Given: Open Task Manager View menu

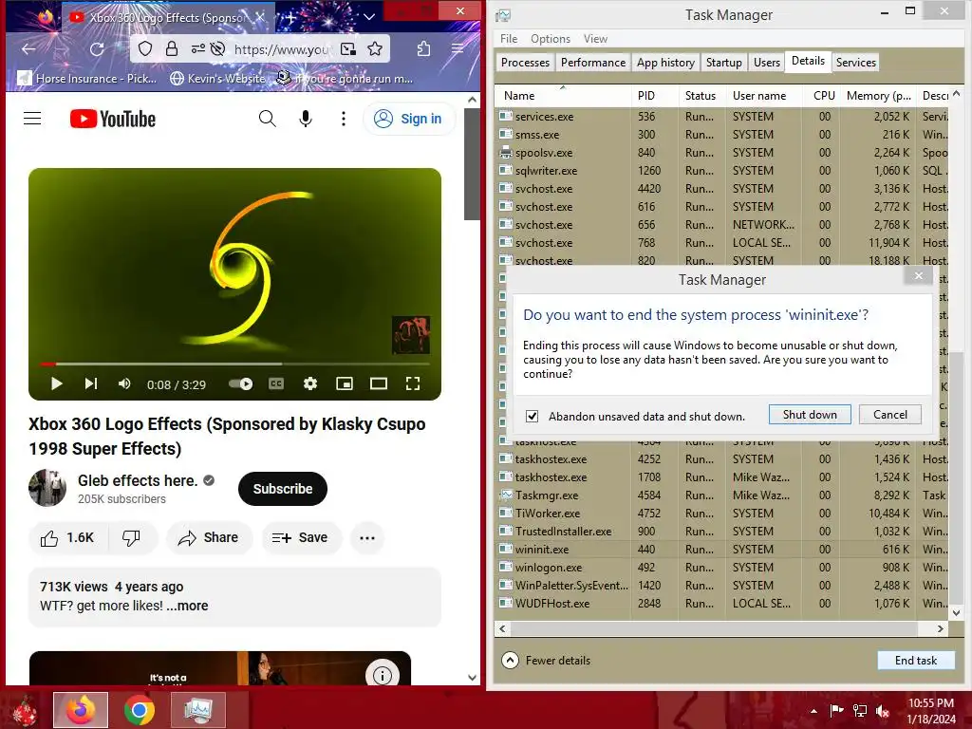Looking at the screenshot, I should pos(595,38).
